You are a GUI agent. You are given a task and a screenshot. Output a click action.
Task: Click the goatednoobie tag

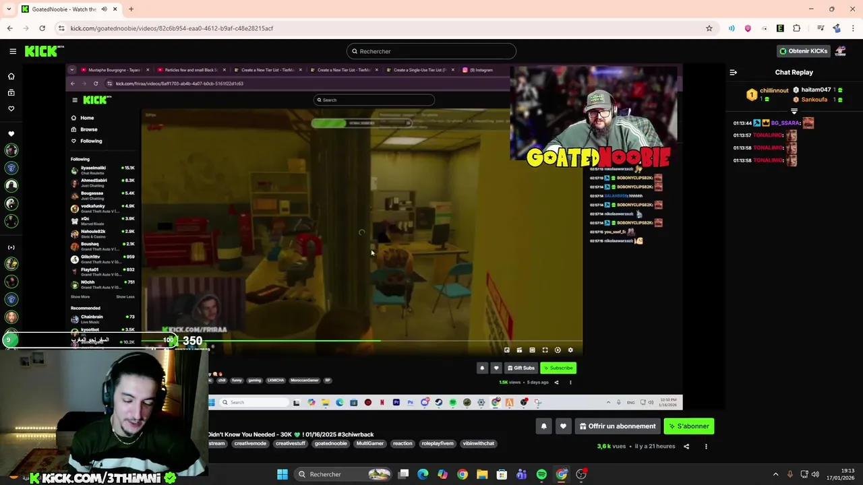pos(330,443)
